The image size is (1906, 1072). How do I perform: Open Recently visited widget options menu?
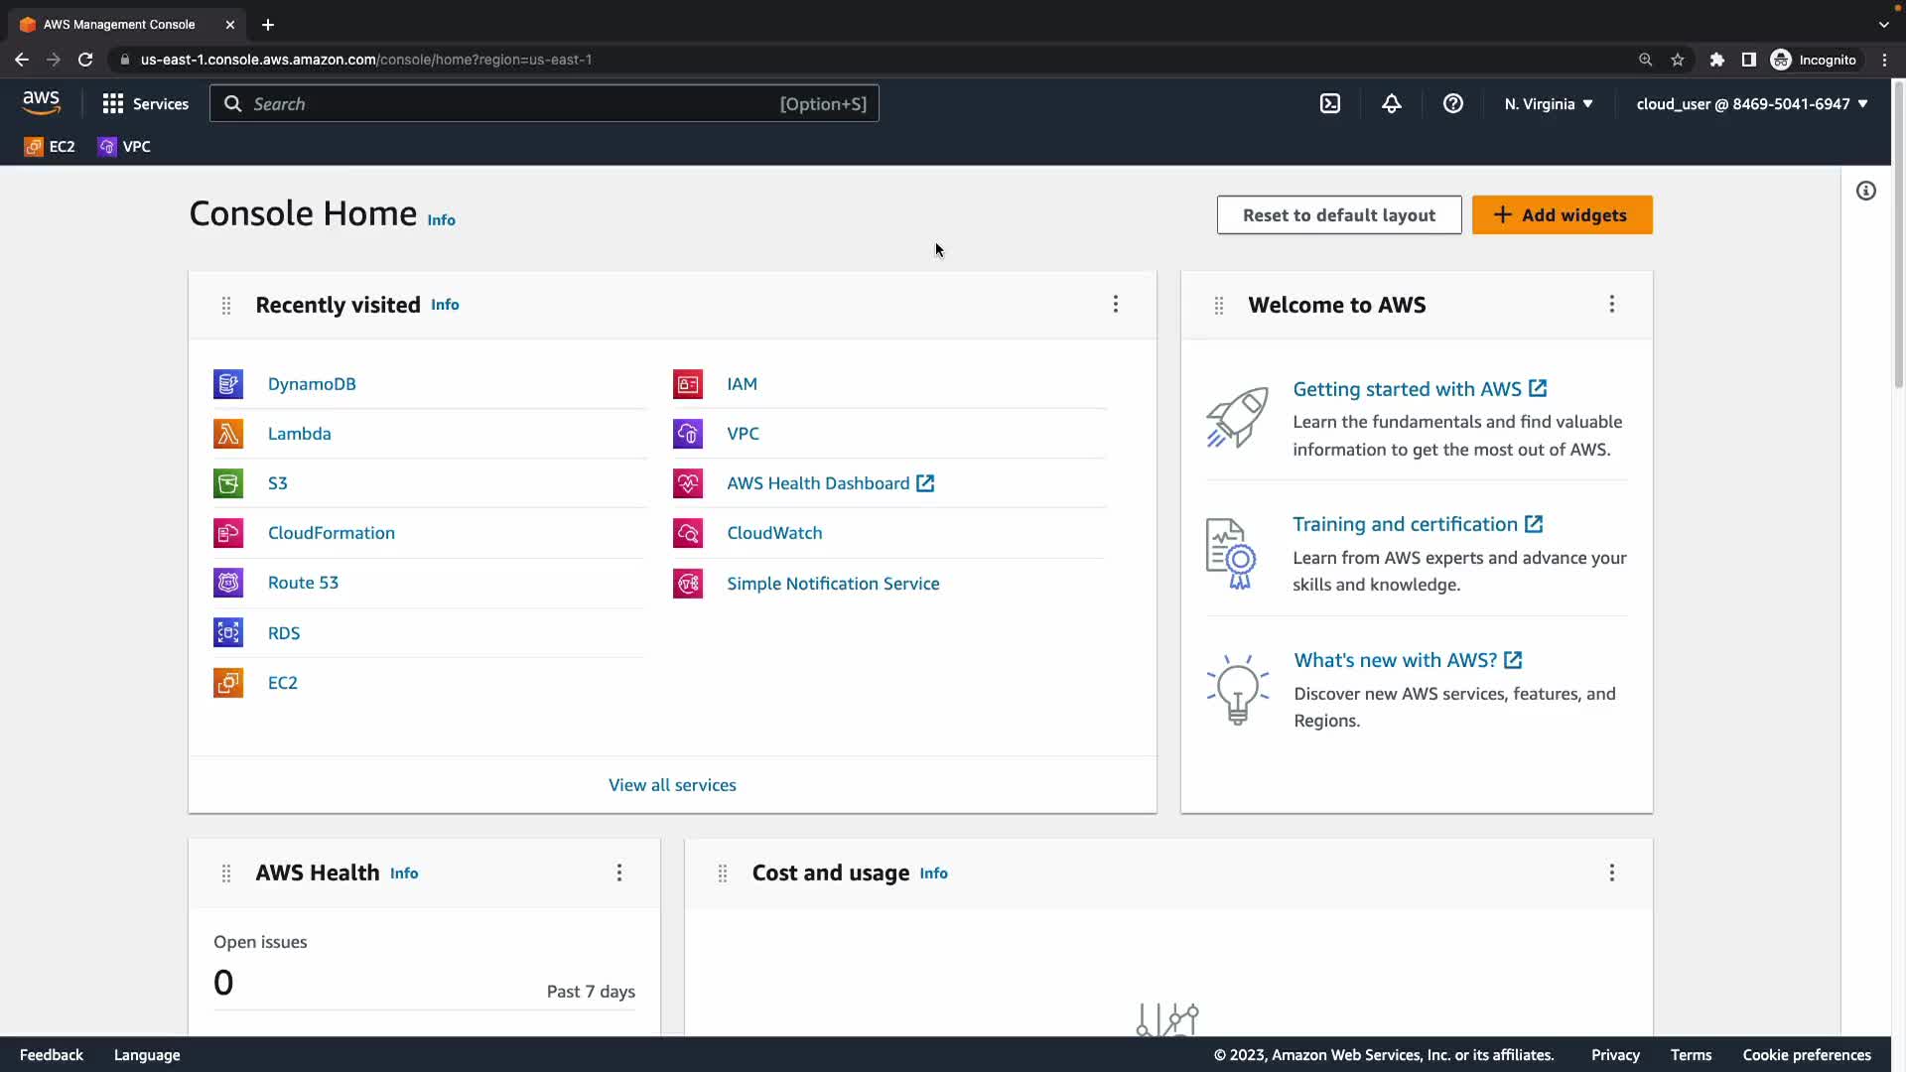tap(1116, 304)
